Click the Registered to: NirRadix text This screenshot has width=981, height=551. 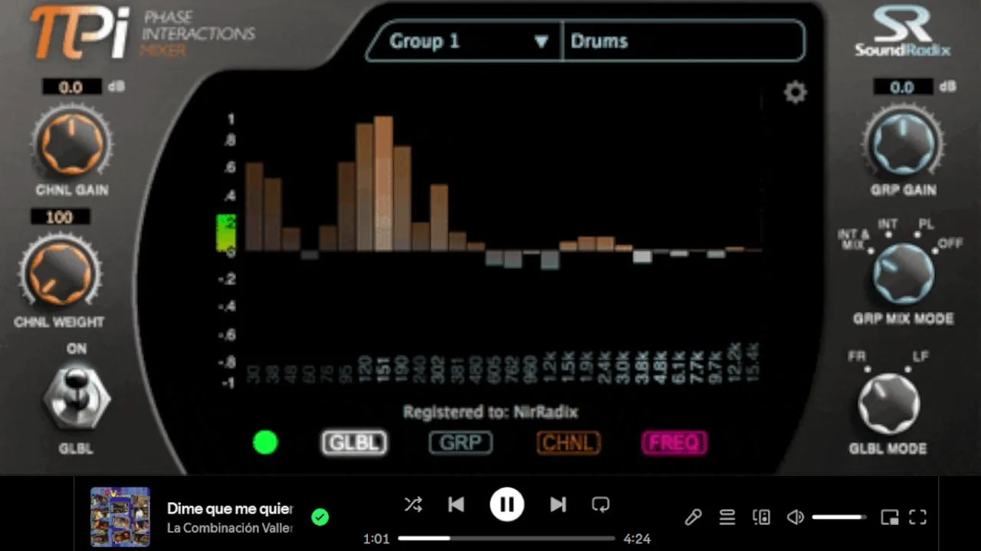(x=490, y=412)
